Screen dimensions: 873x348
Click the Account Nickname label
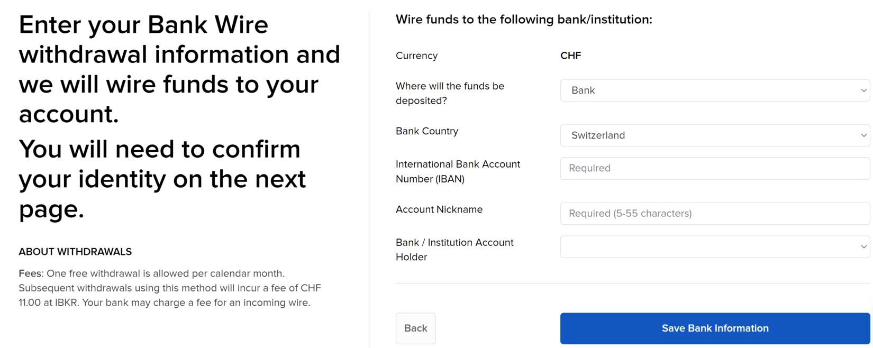pyautogui.click(x=439, y=209)
